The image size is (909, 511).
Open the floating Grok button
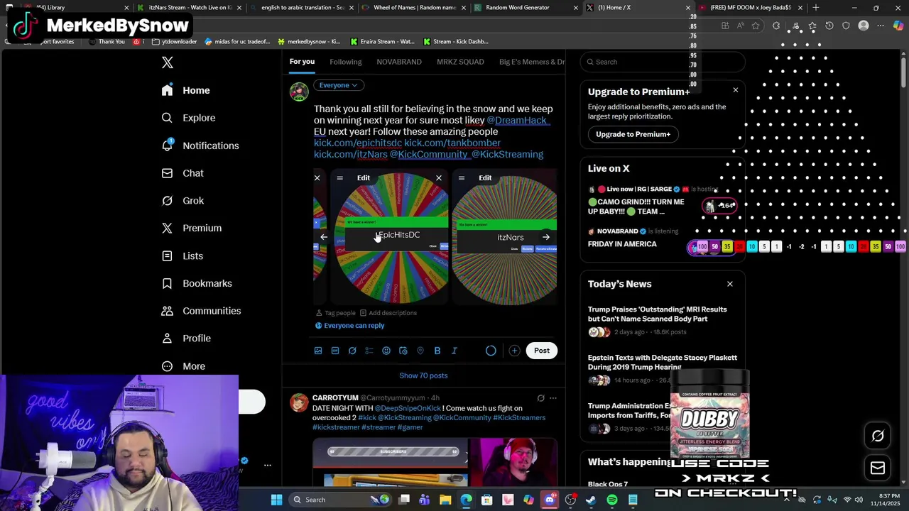pyautogui.click(x=878, y=436)
